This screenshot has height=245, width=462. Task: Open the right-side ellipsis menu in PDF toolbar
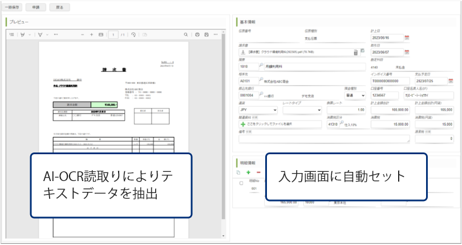(x=216, y=34)
